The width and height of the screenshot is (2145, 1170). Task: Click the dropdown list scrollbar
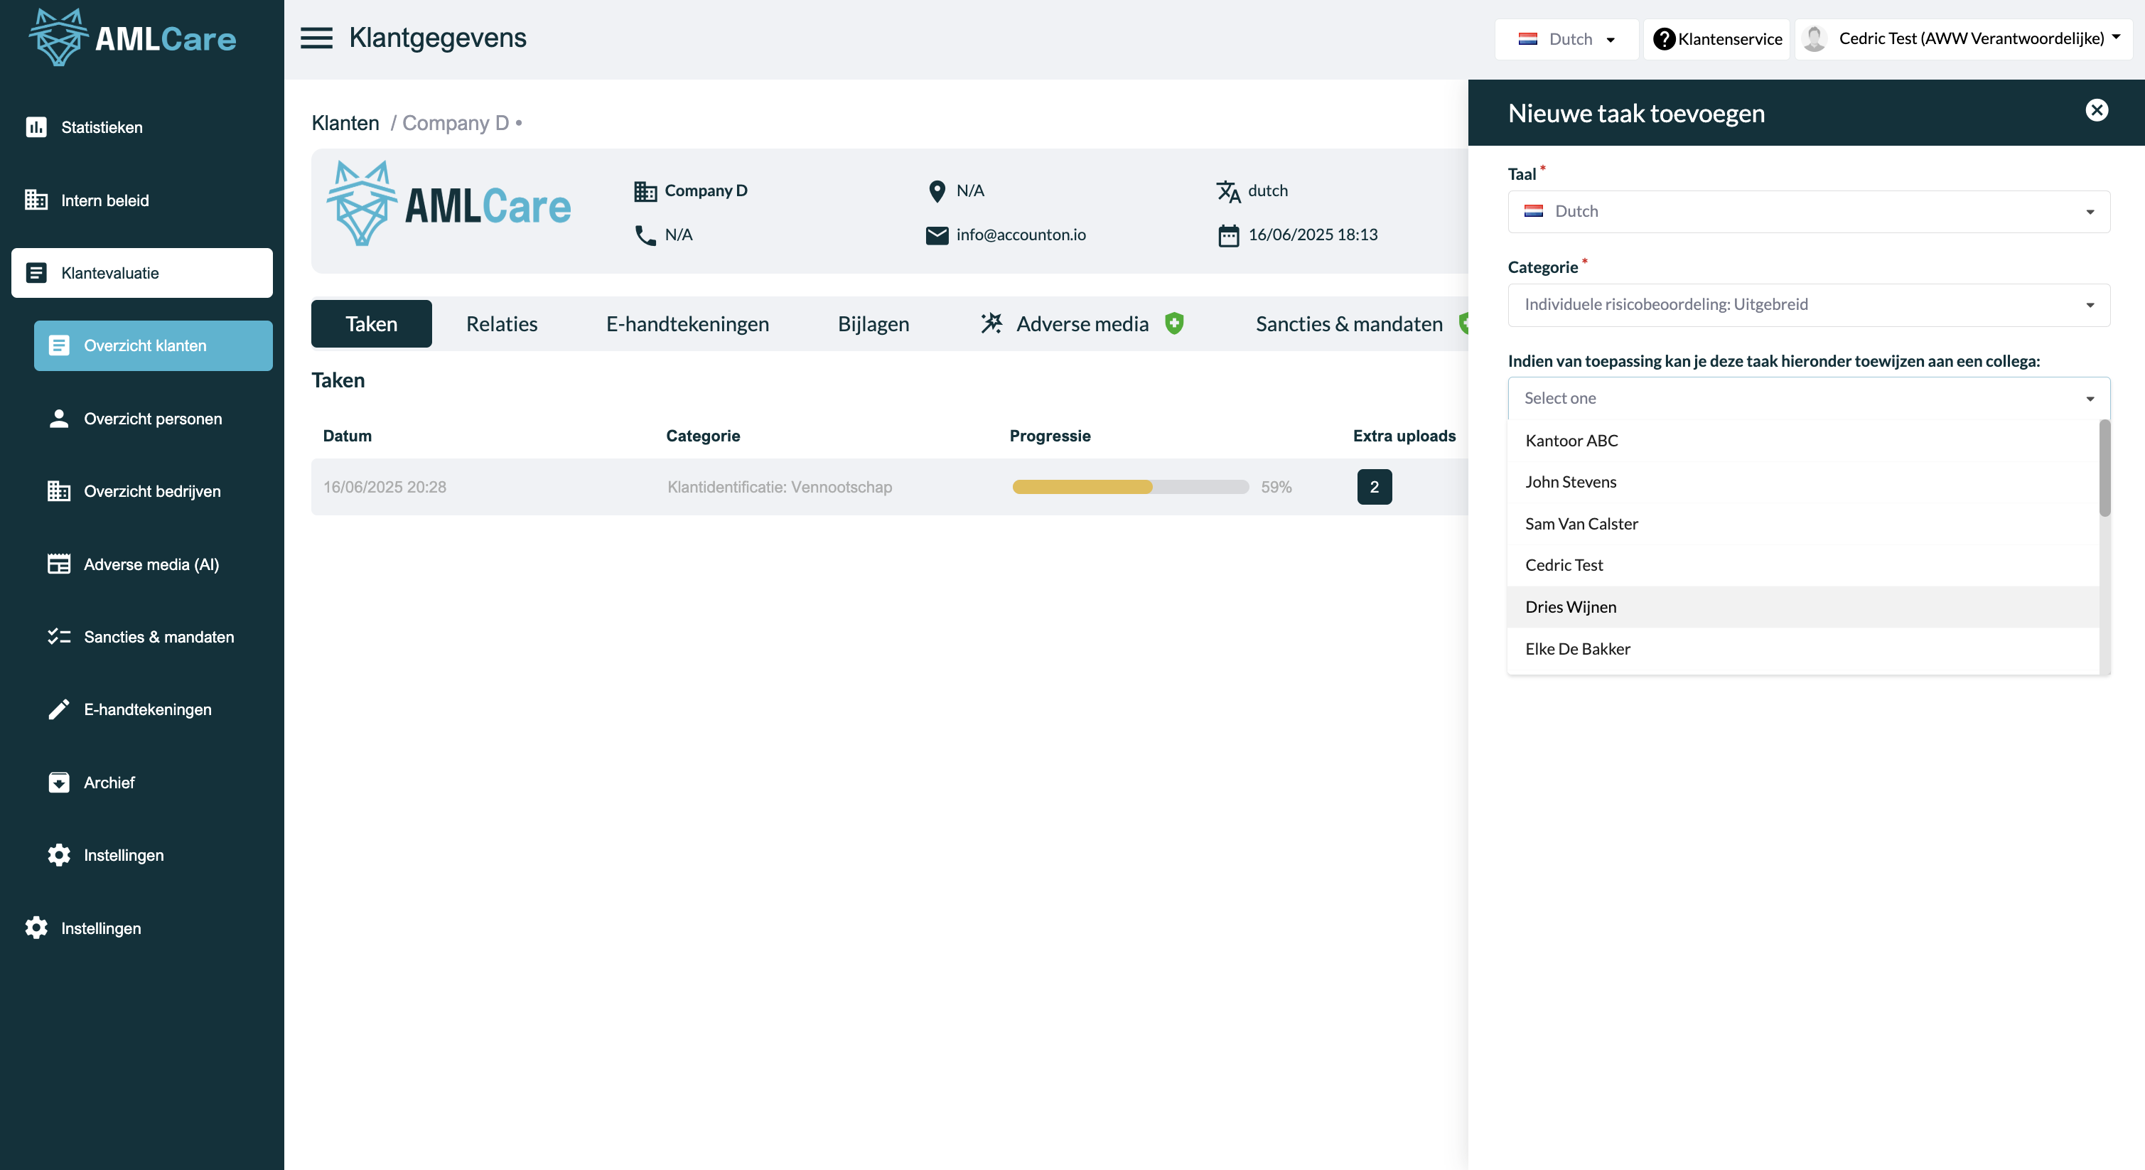(x=2104, y=468)
